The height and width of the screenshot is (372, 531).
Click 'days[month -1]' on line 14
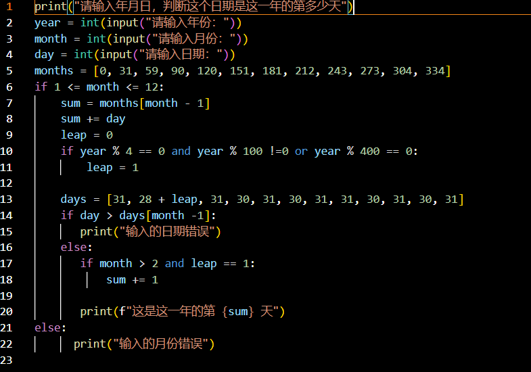[x=164, y=215]
